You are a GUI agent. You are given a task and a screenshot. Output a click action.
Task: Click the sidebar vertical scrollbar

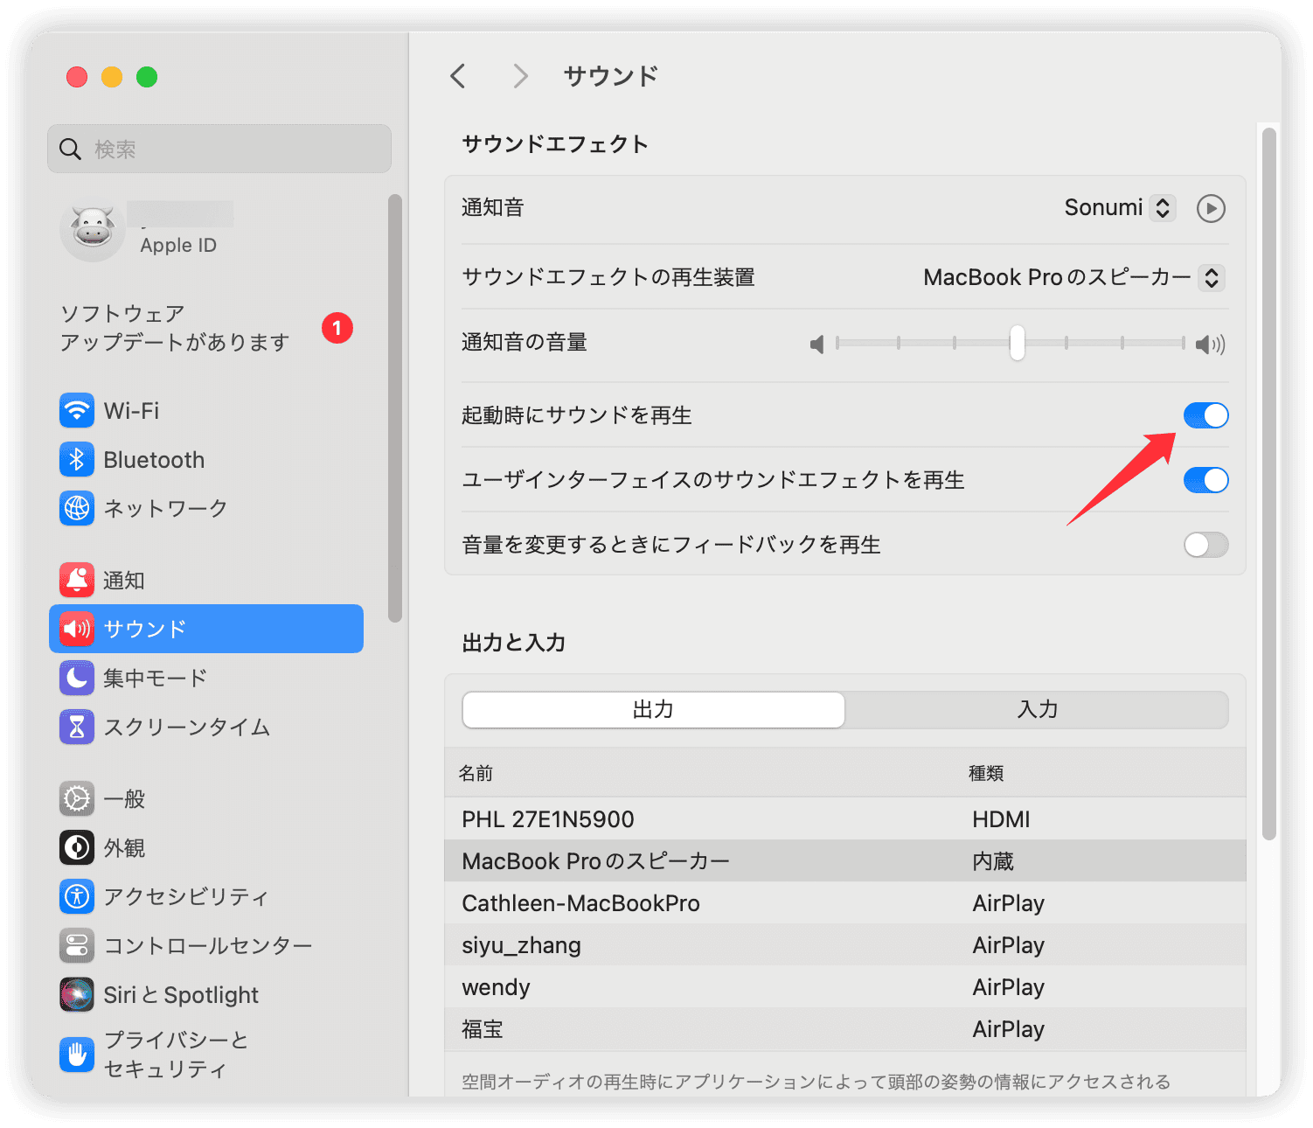[395, 408]
